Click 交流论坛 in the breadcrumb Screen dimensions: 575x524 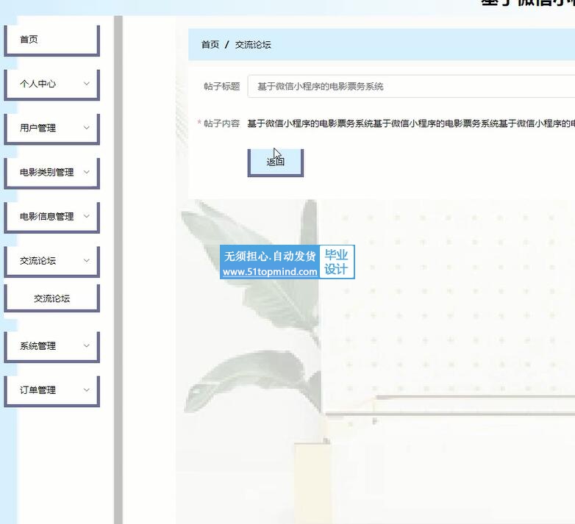(x=253, y=45)
